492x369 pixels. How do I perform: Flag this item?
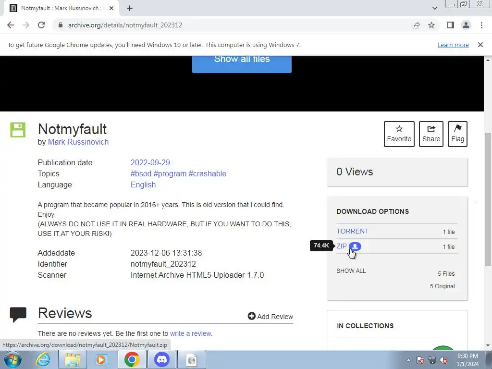click(x=457, y=134)
